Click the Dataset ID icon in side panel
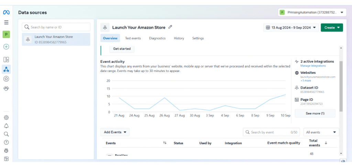352x167 pixels. tap(297, 88)
